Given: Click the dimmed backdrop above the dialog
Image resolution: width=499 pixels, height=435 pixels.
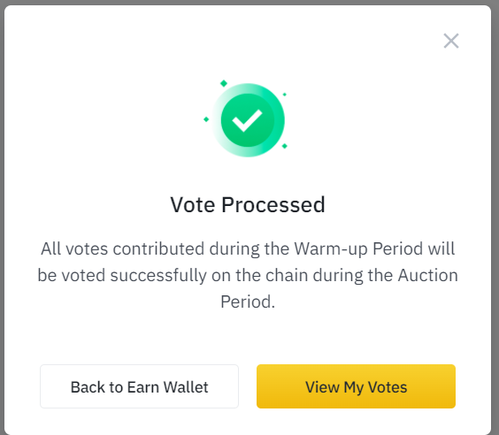Looking at the screenshot, I should [x=249, y=2].
